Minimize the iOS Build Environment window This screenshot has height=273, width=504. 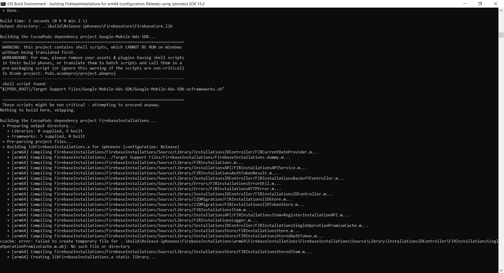[465, 4]
